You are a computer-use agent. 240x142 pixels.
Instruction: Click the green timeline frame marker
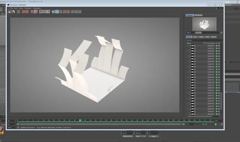point(80,120)
